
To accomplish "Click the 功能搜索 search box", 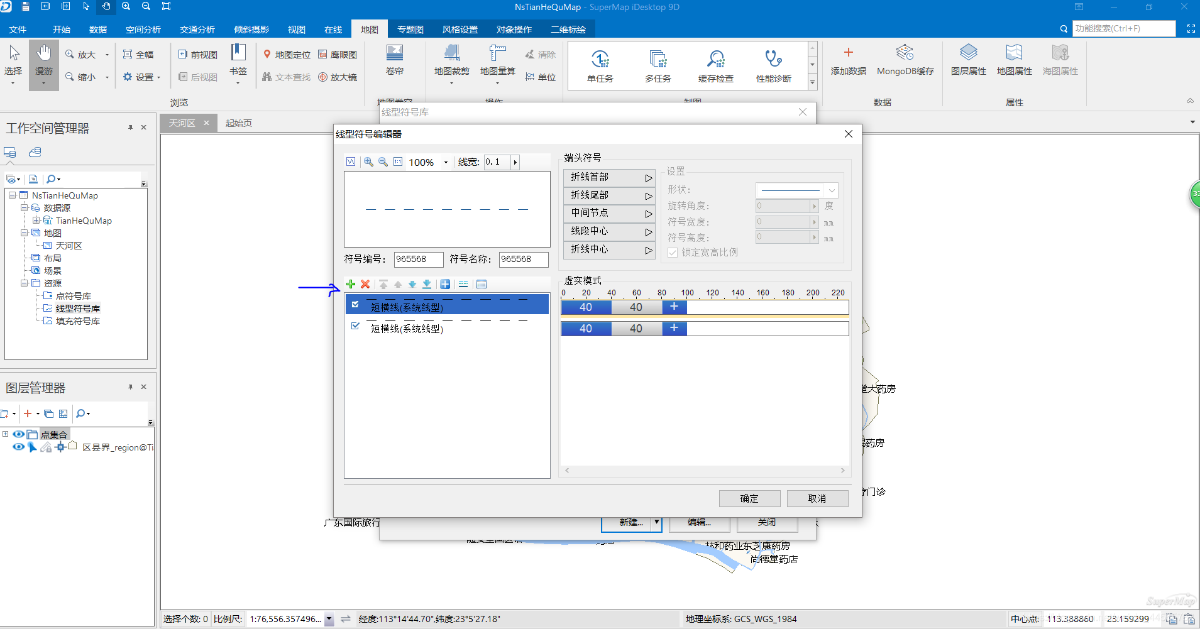I will point(1123,29).
